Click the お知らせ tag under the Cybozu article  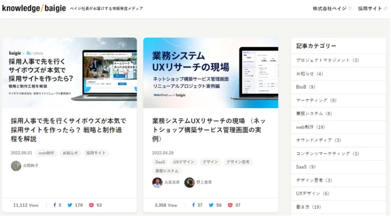click(70, 153)
